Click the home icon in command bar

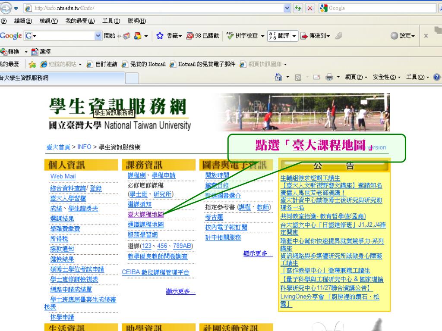pos(278,77)
